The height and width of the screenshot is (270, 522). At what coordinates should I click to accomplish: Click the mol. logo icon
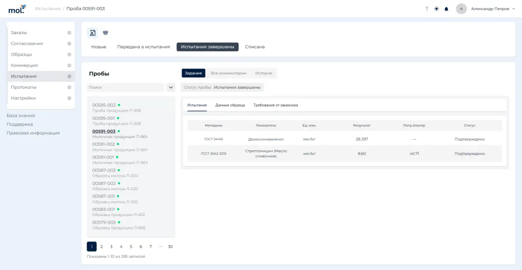[x=17, y=9]
